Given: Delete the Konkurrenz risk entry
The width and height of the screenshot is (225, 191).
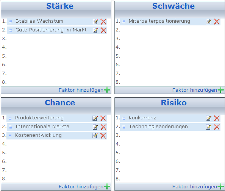Looking at the screenshot, I should pyautogui.click(x=217, y=118).
